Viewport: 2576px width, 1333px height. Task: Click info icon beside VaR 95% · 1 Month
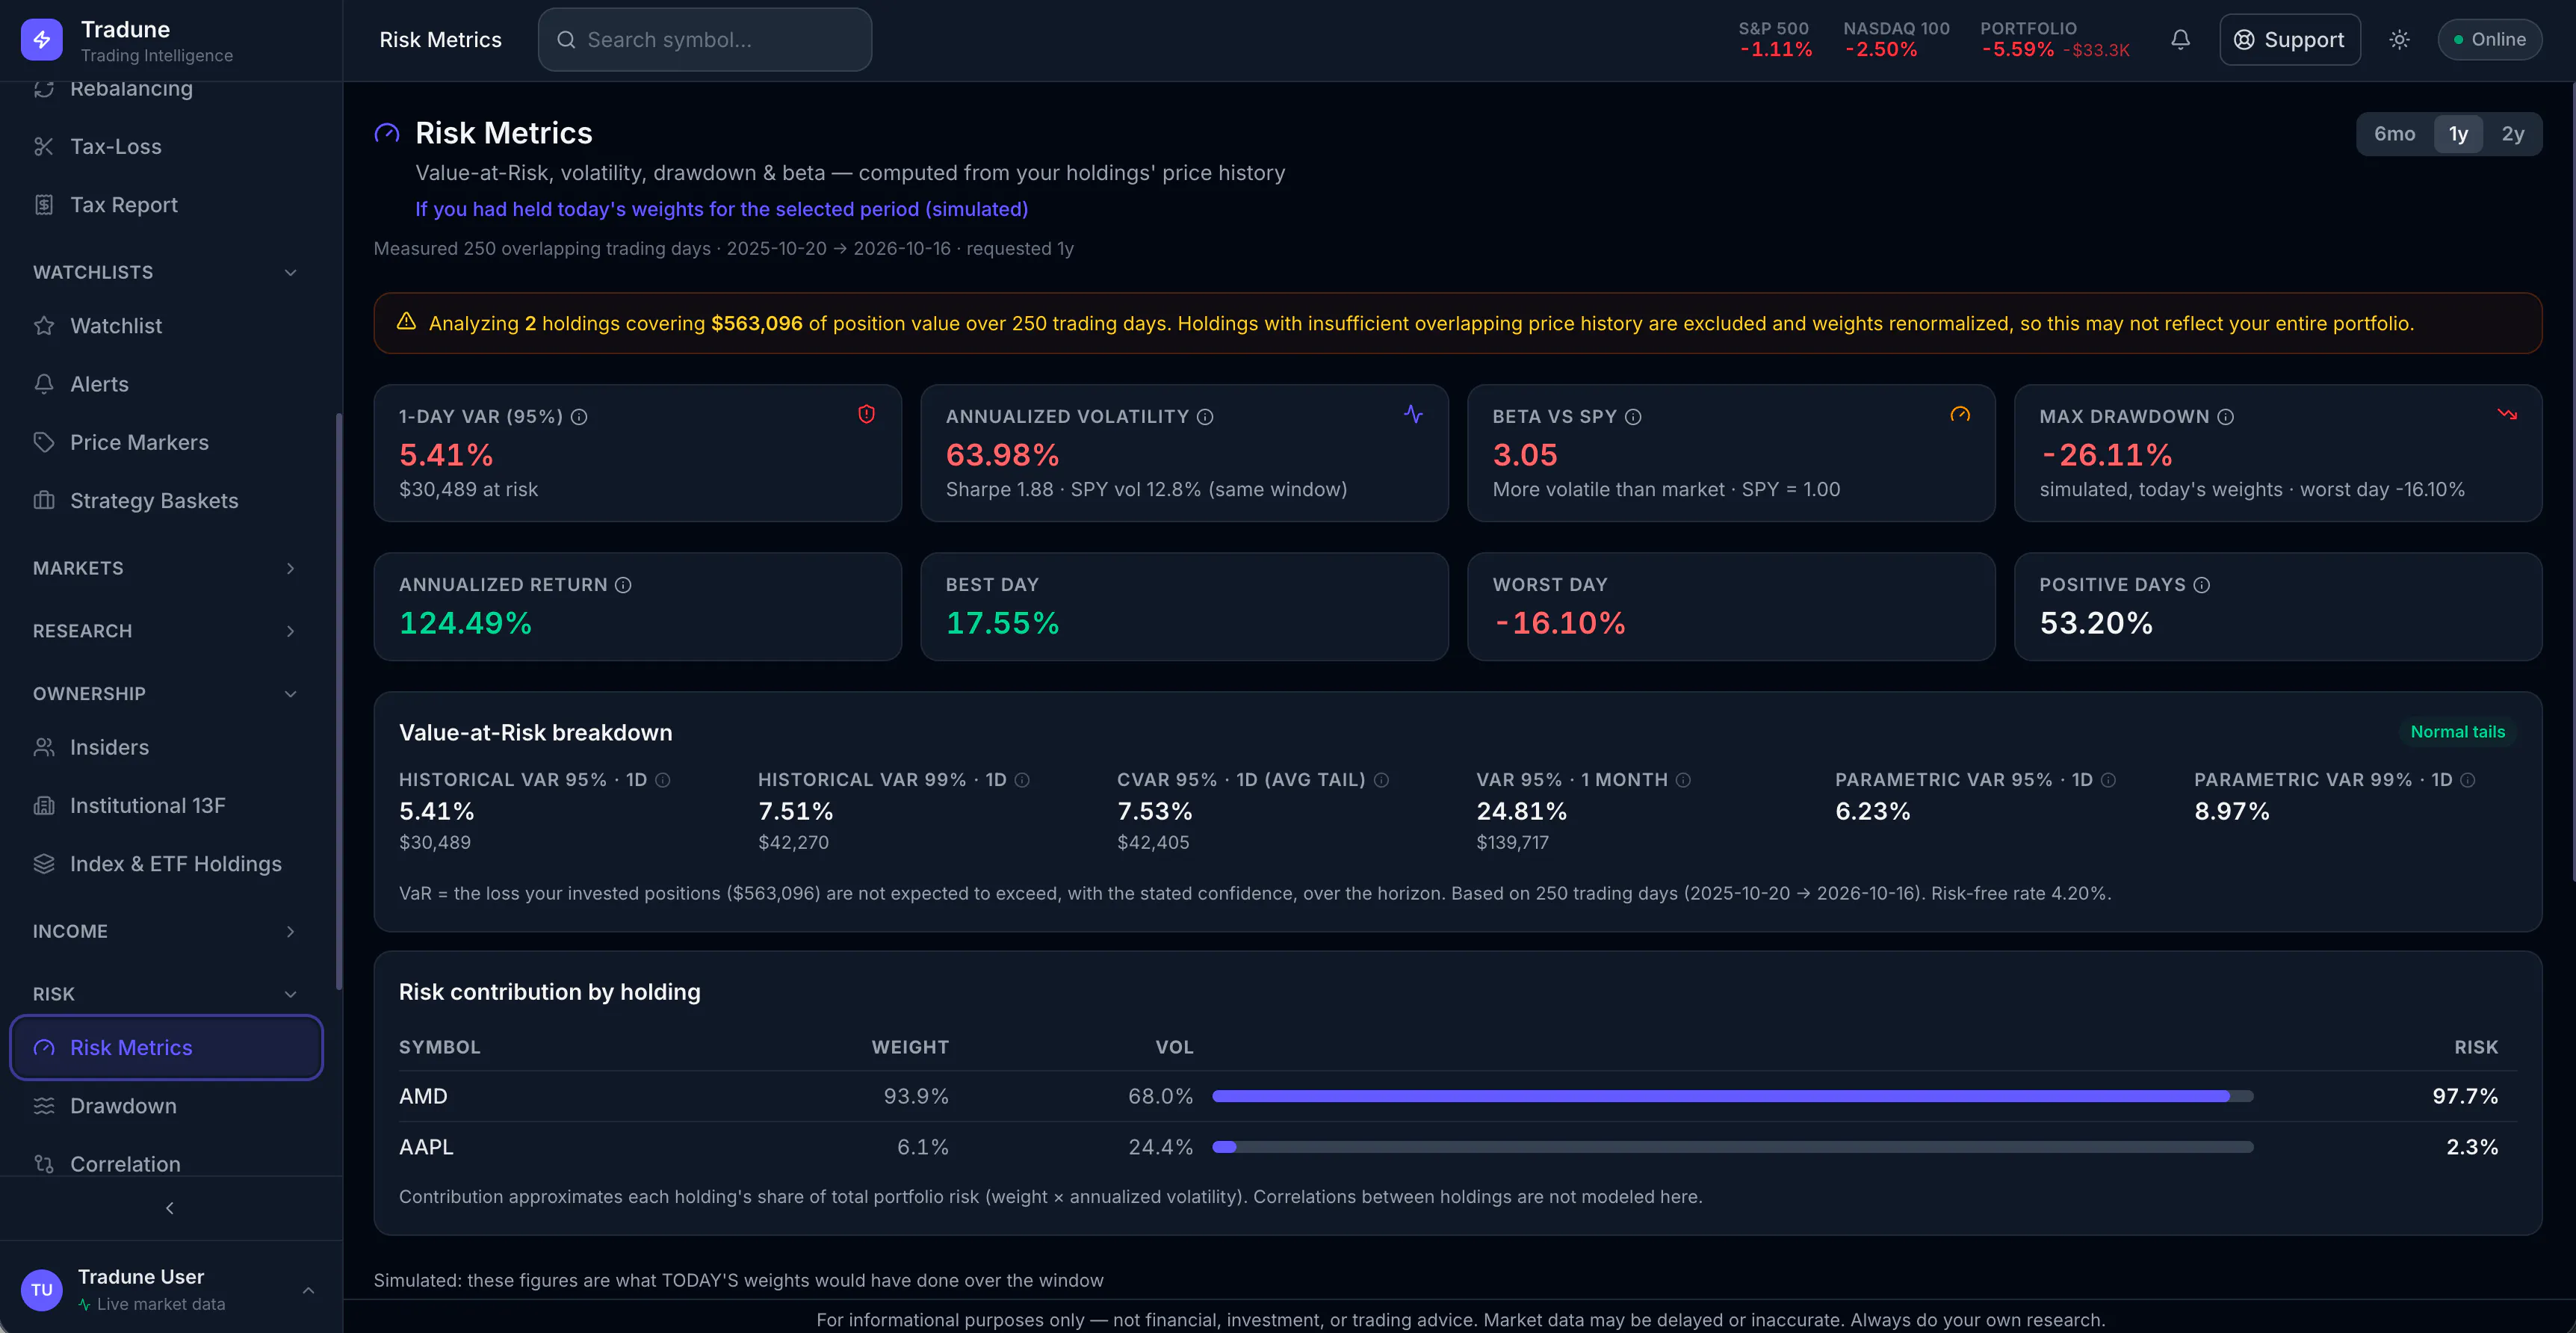click(x=1683, y=780)
